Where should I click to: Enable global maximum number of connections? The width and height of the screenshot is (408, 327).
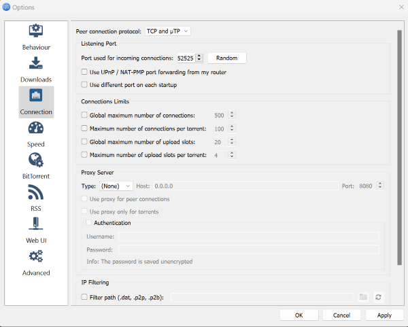click(x=84, y=115)
